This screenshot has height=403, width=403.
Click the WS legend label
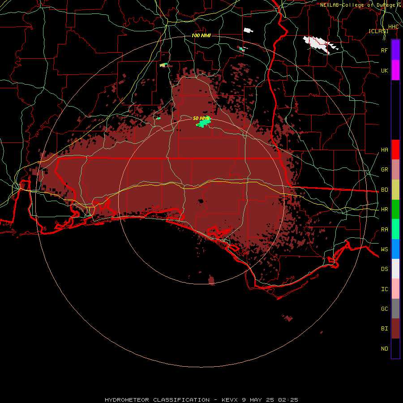pos(384,249)
